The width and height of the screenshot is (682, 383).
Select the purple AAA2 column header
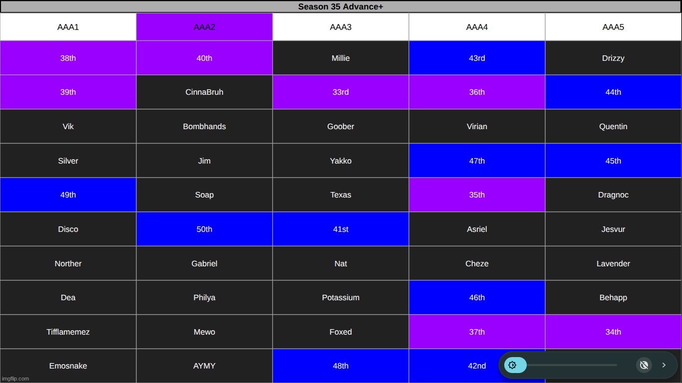(x=204, y=27)
